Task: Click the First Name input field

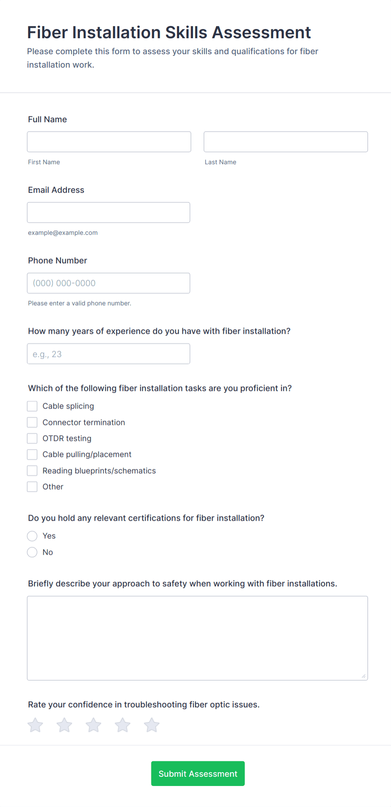Action: tap(108, 142)
